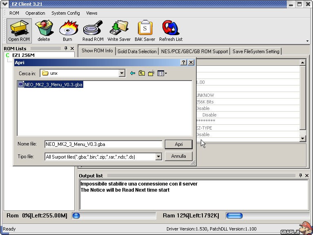Open the ROM menu
The height and width of the screenshot is (235, 313).
[14, 13]
